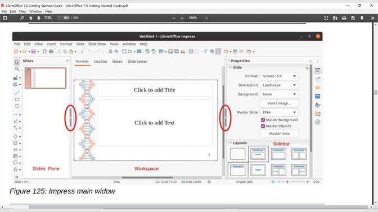Click the bookmark icon in PDF toolbar

[x=362, y=18]
